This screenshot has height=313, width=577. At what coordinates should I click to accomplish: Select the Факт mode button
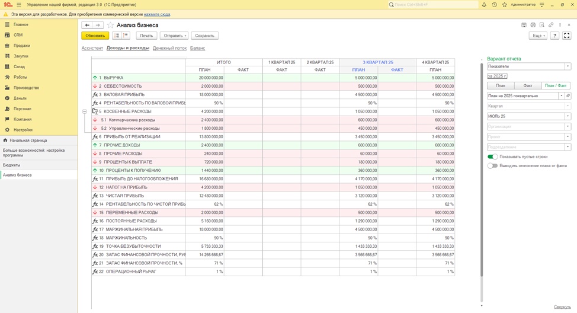(527, 85)
